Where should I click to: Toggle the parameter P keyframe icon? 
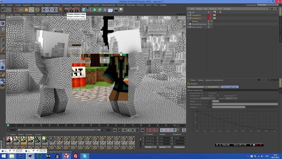pos(174,130)
